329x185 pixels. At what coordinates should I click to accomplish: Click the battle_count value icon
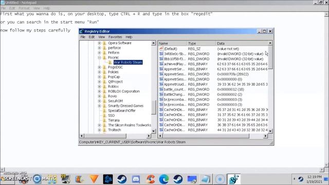tap(161, 89)
